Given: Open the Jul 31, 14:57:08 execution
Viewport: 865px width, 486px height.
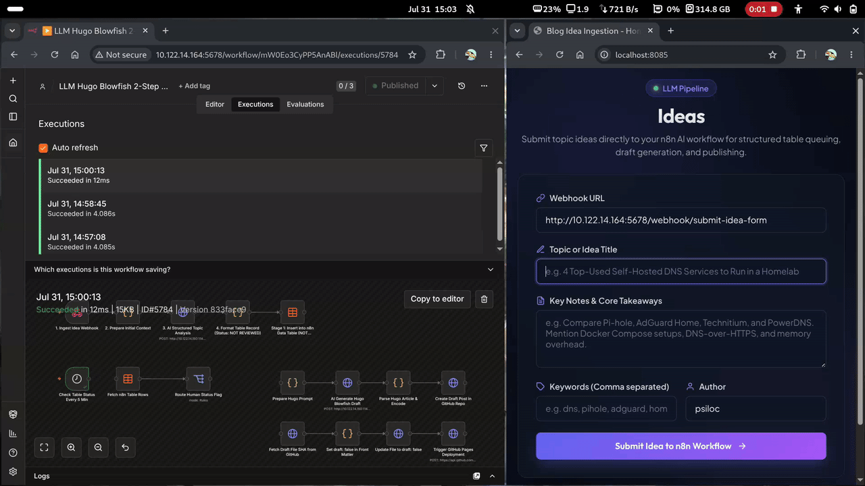Looking at the screenshot, I should coord(261,242).
